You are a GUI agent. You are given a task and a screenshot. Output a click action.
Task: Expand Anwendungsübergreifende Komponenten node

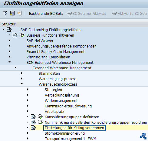(x=9, y=46)
